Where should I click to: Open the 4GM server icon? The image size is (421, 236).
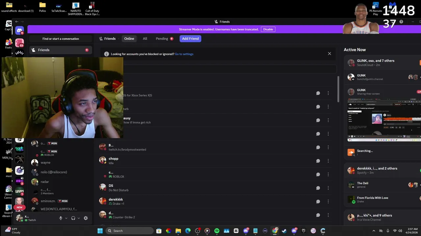pos(19,181)
